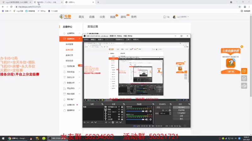Screen dimensions: 252x141
Task: Bookmark this page with the Chrome star icon
Action: point(240,7)
